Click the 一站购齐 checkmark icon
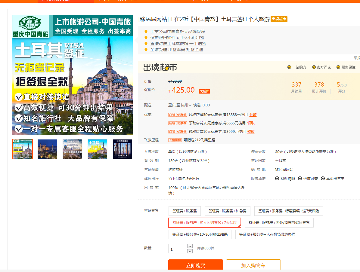 [289, 67]
